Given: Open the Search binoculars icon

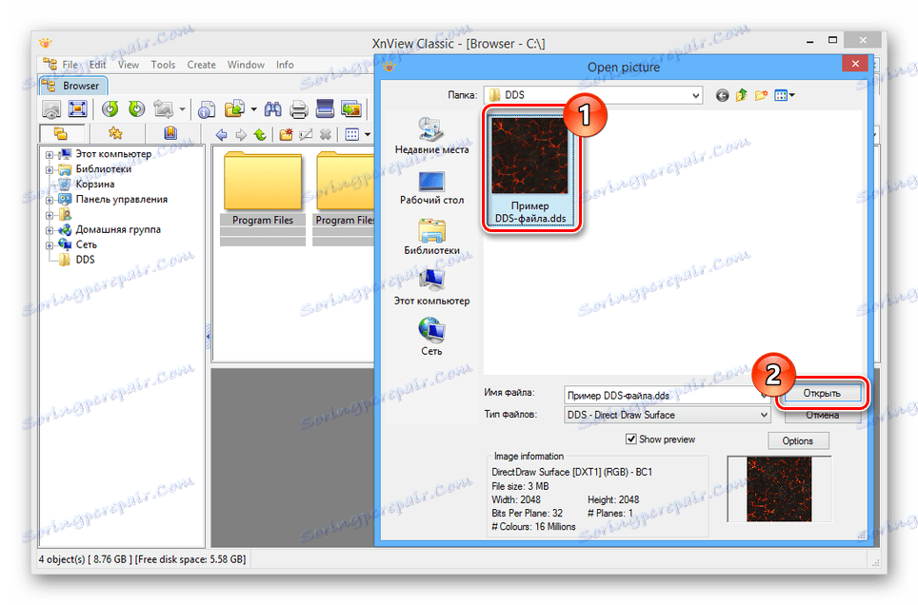Looking at the screenshot, I should [271, 108].
